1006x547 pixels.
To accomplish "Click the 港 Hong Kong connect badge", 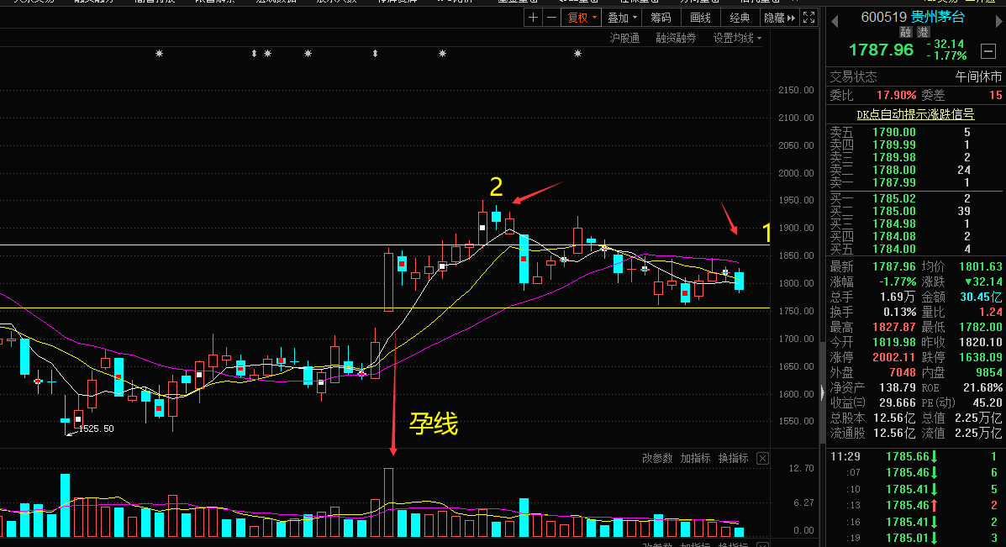I will (924, 32).
